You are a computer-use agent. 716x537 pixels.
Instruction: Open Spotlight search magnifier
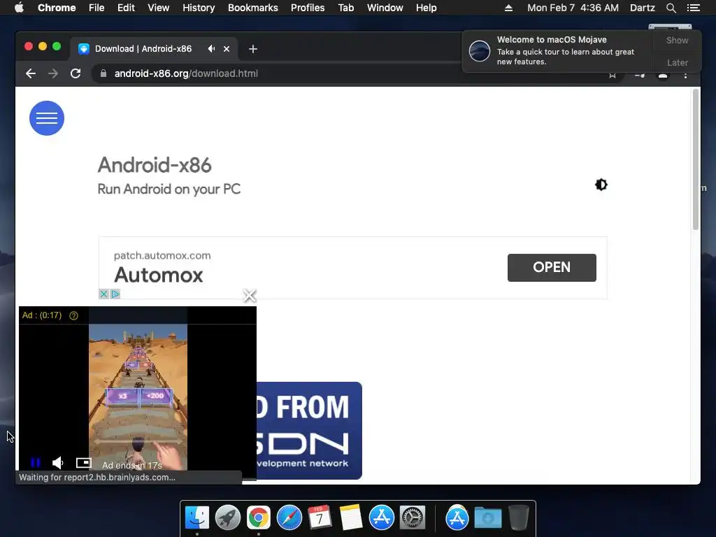coord(671,8)
